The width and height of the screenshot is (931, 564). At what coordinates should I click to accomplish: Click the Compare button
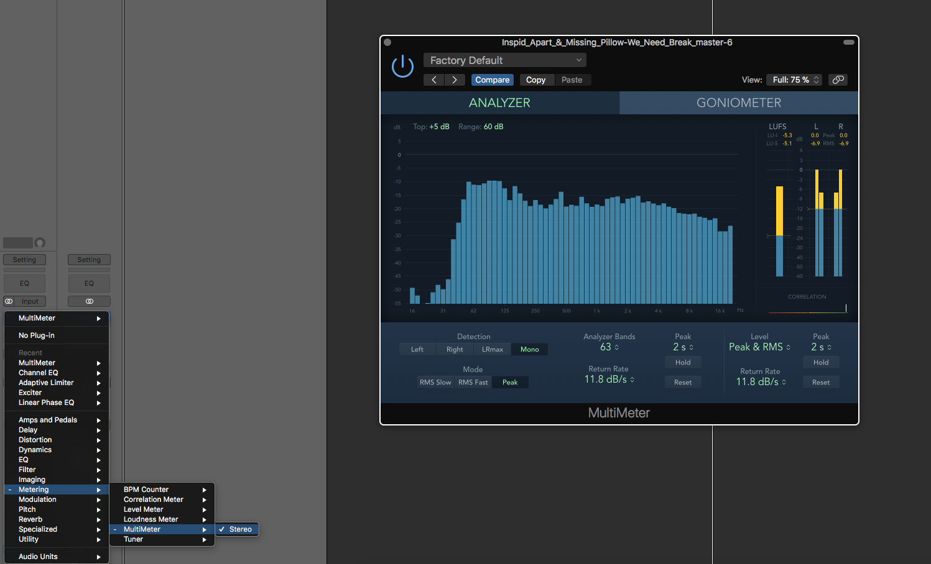[x=492, y=80]
